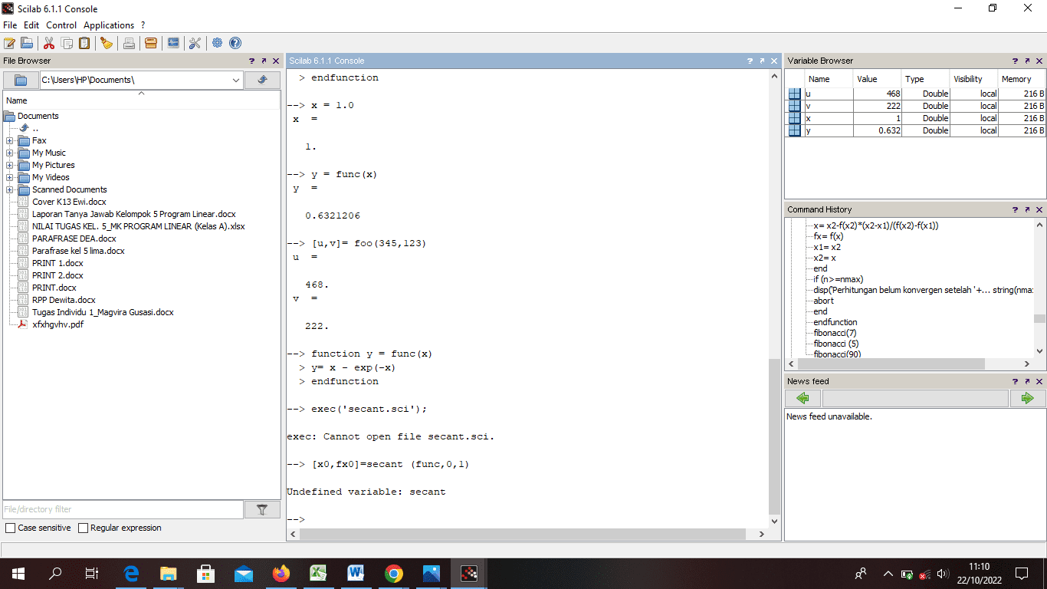Screen dimensions: 1047x589
Task: Expand the My Pictures folder
Action: (9, 165)
